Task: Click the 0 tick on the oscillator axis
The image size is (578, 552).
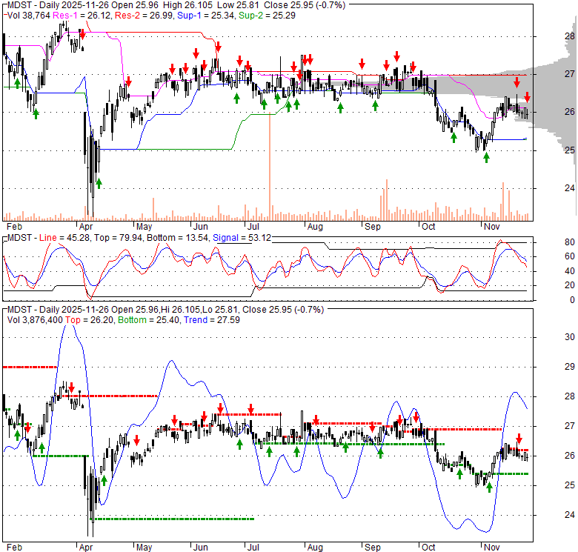Action: 572,300
